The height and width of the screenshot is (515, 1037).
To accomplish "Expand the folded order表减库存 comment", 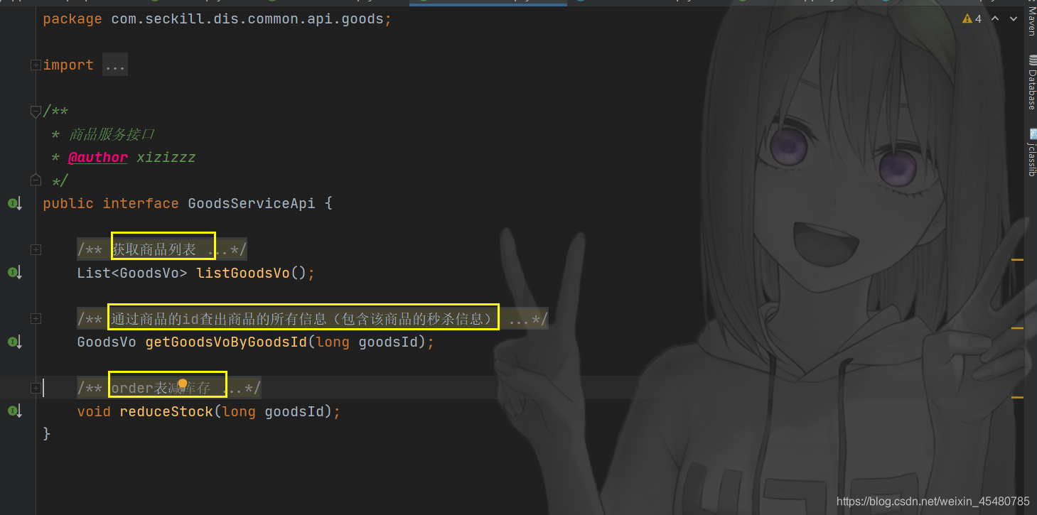I will pos(36,388).
